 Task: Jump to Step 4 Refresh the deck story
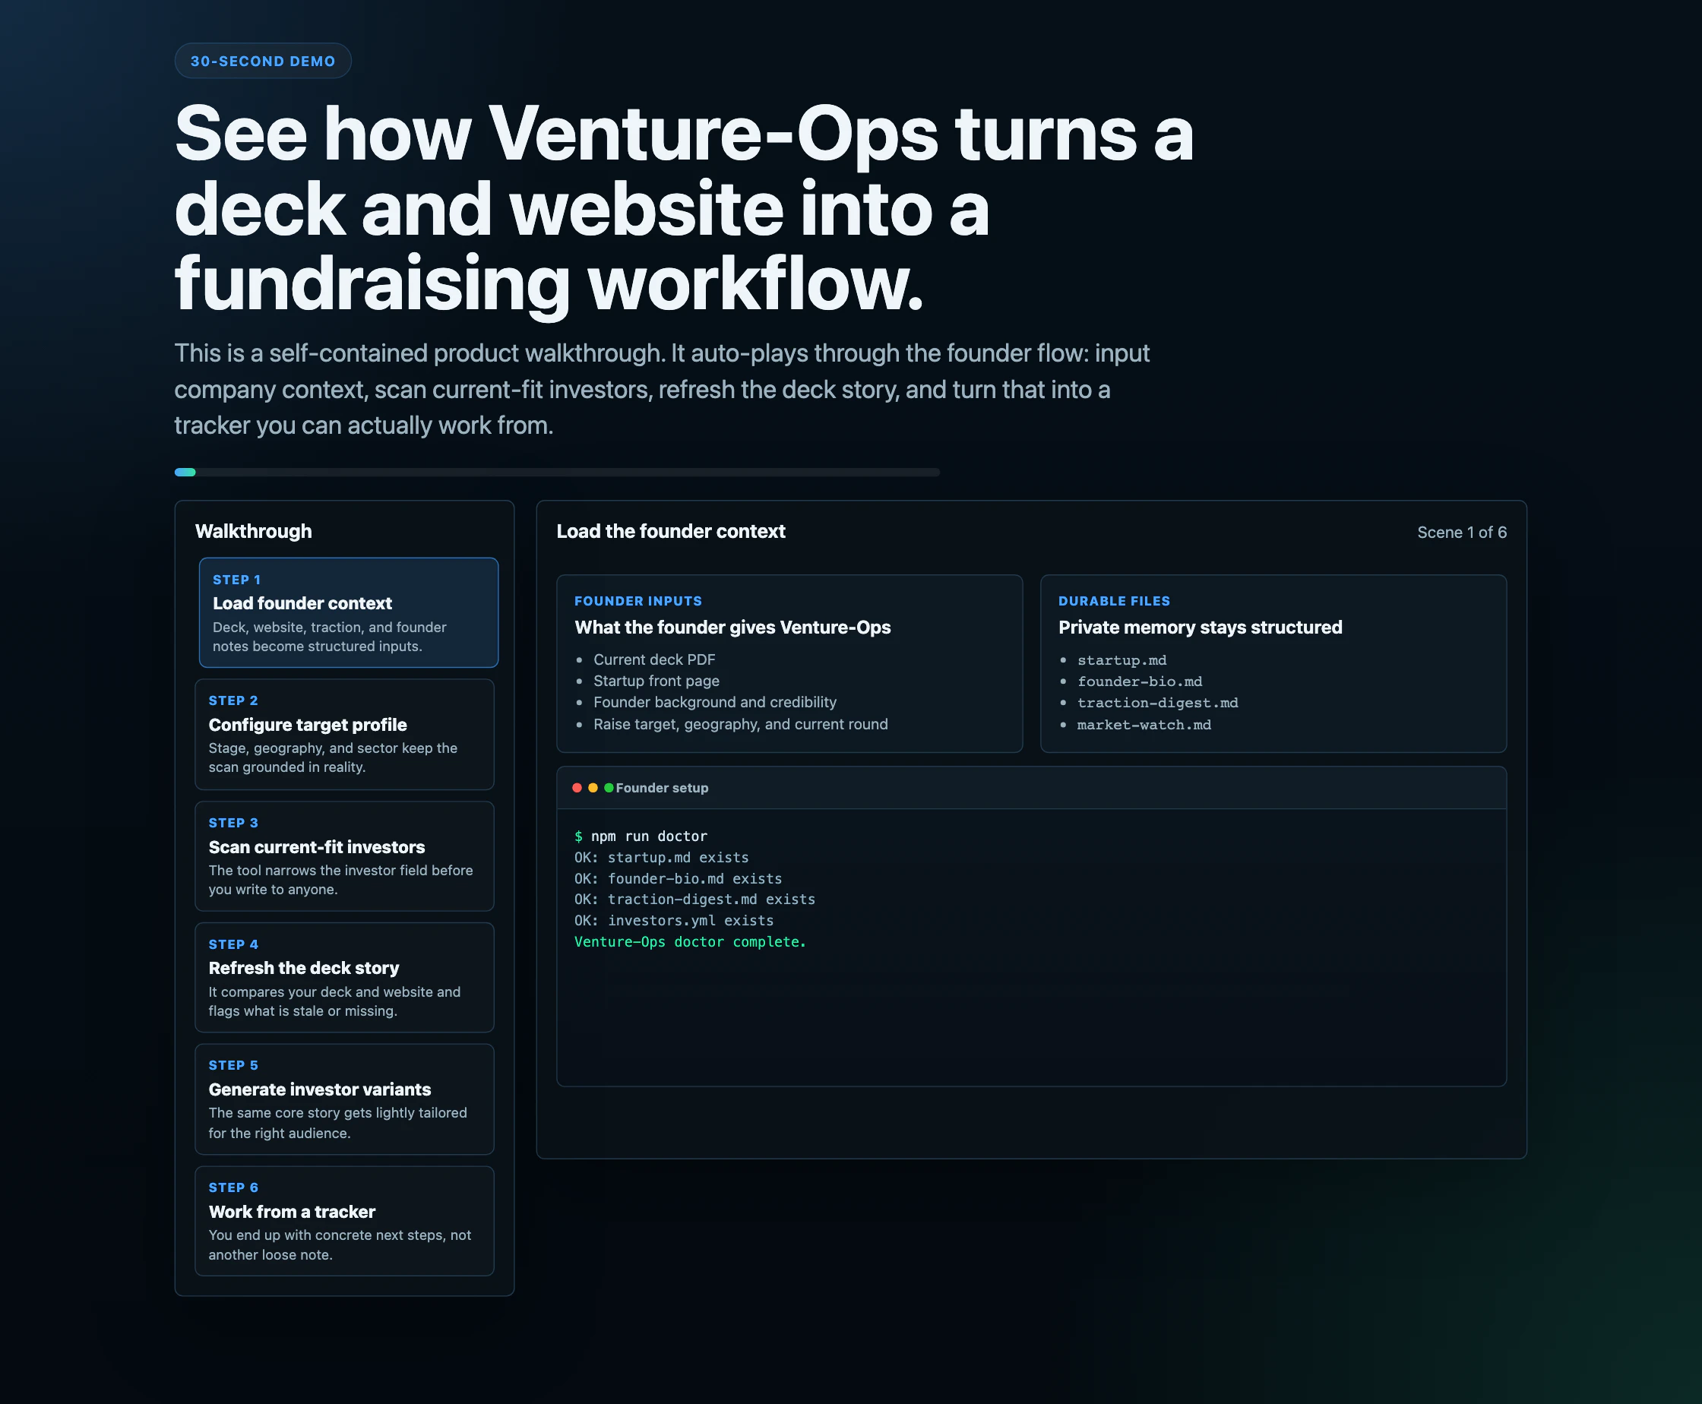click(345, 978)
